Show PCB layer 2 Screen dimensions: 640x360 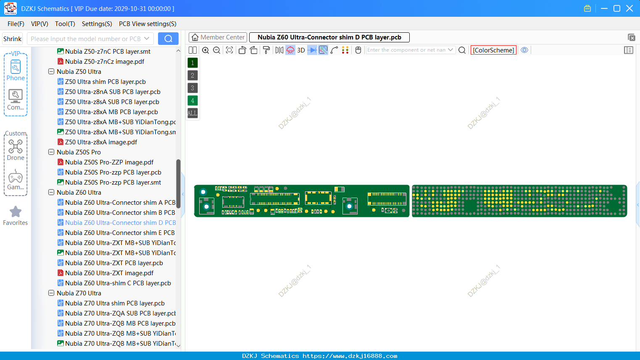192,76
